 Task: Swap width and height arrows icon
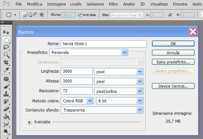[170, 15]
